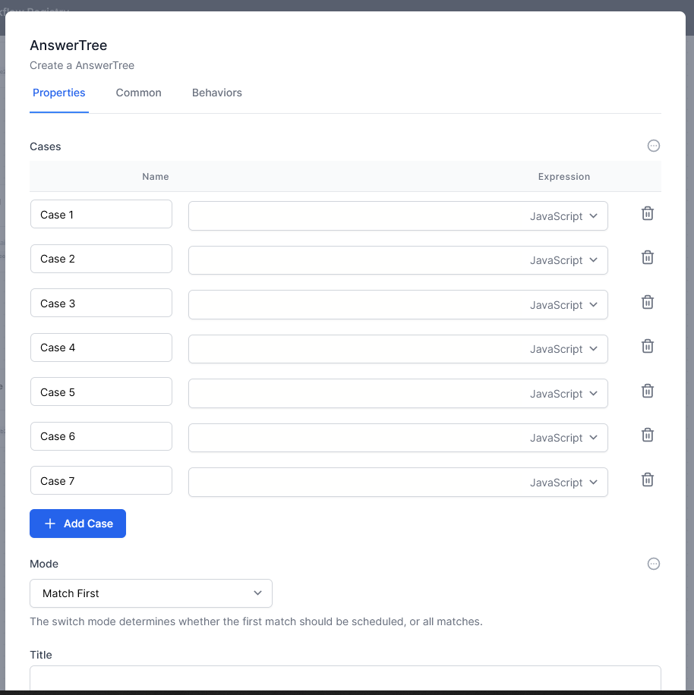Switch to the Common tab
694x695 pixels.
coord(138,93)
